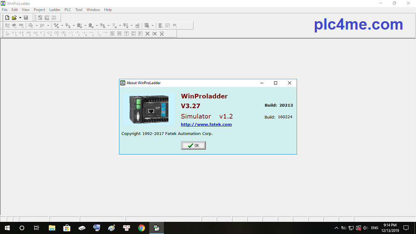Click the 'Simulator v1.2' text

(x=207, y=116)
